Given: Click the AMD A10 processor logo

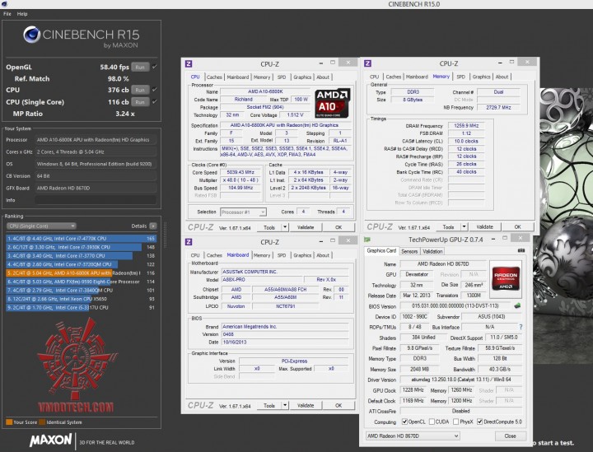Looking at the screenshot, I should coord(332,103).
